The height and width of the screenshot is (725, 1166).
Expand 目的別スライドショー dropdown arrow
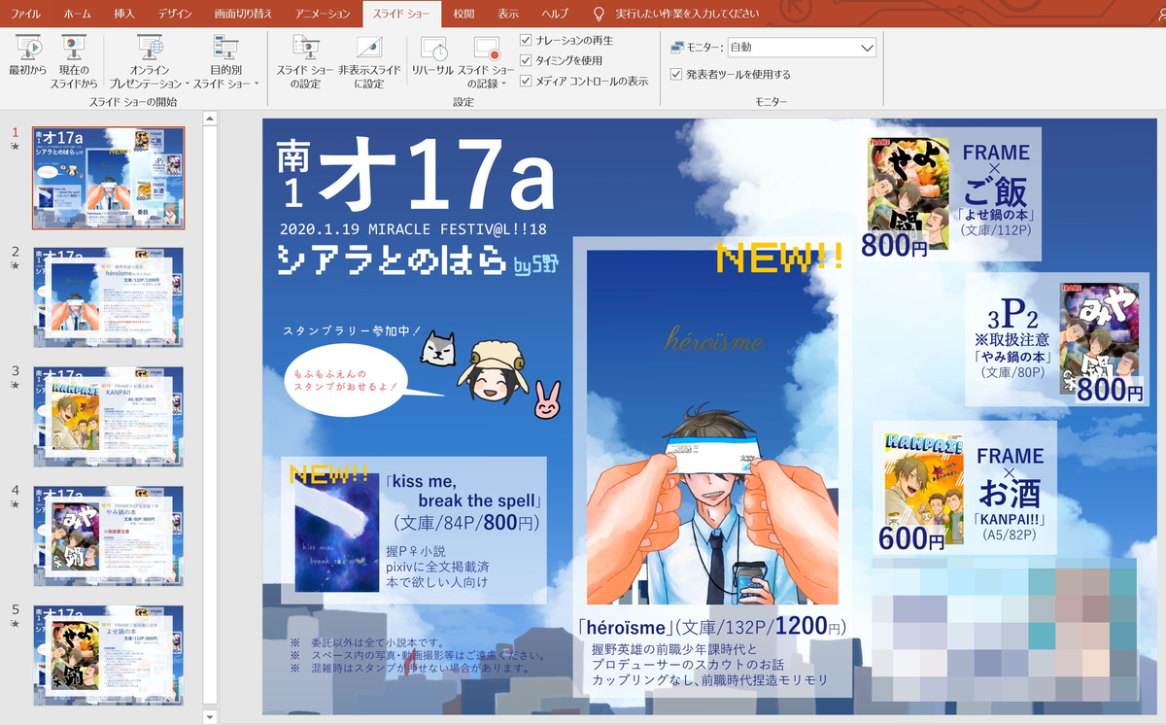[257, 85]
